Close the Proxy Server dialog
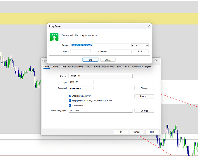The image size is (198, 156). coord(149,26)
